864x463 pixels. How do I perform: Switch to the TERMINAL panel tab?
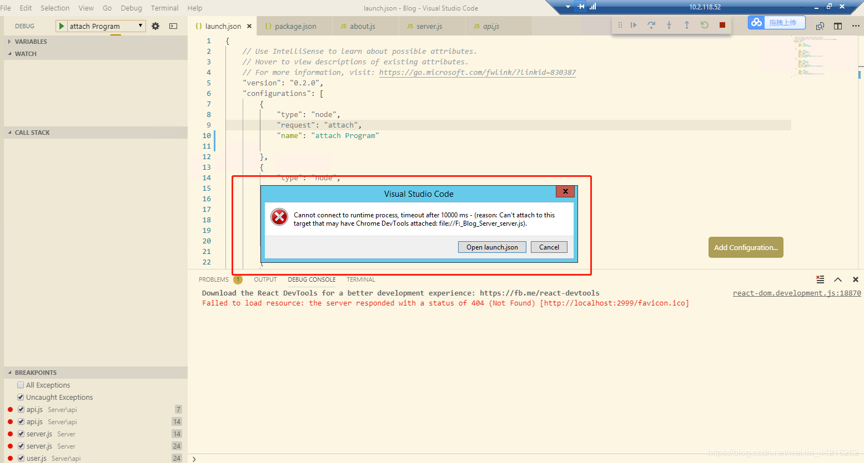click(361, 279)
